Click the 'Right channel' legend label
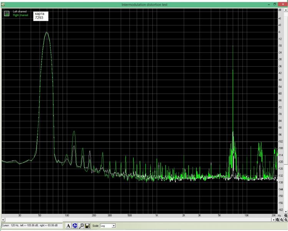Screen dimensions: 288x231 (x=20, y=15)
